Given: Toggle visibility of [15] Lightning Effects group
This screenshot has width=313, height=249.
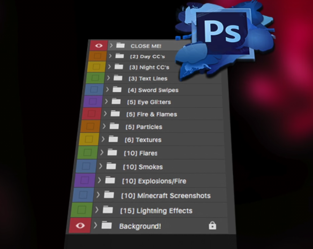Looking at the screenshot, I should coord(81,210).
